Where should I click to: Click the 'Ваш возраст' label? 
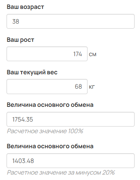click(25, 7)
